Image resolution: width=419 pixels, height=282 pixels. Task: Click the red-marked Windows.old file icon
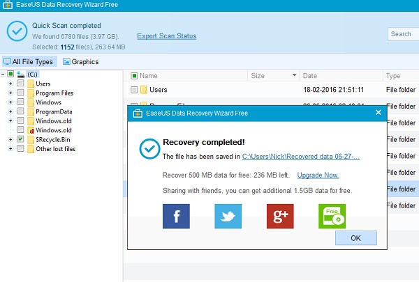(x=31, y=130)
